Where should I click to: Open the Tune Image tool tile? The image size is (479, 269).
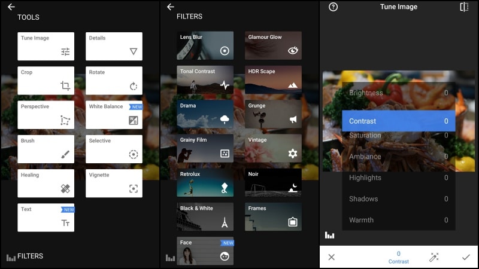pyautogui.click(x=46, y=46)
